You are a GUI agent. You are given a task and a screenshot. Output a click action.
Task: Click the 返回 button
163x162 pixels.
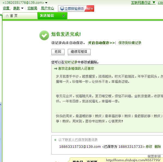[x=58, y=52]
